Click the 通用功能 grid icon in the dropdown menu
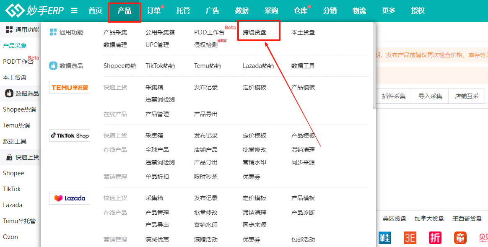 [x=53, y=32]
